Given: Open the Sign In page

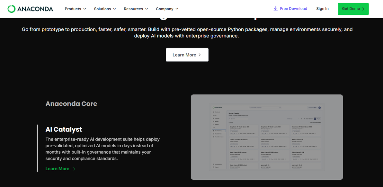Looking at the screenshot, I should click(322, 9).
